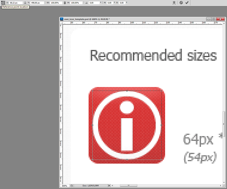This screenshot has width=227, height=189.
Task: Edit the X position field
Action: [x=16, y=3]
